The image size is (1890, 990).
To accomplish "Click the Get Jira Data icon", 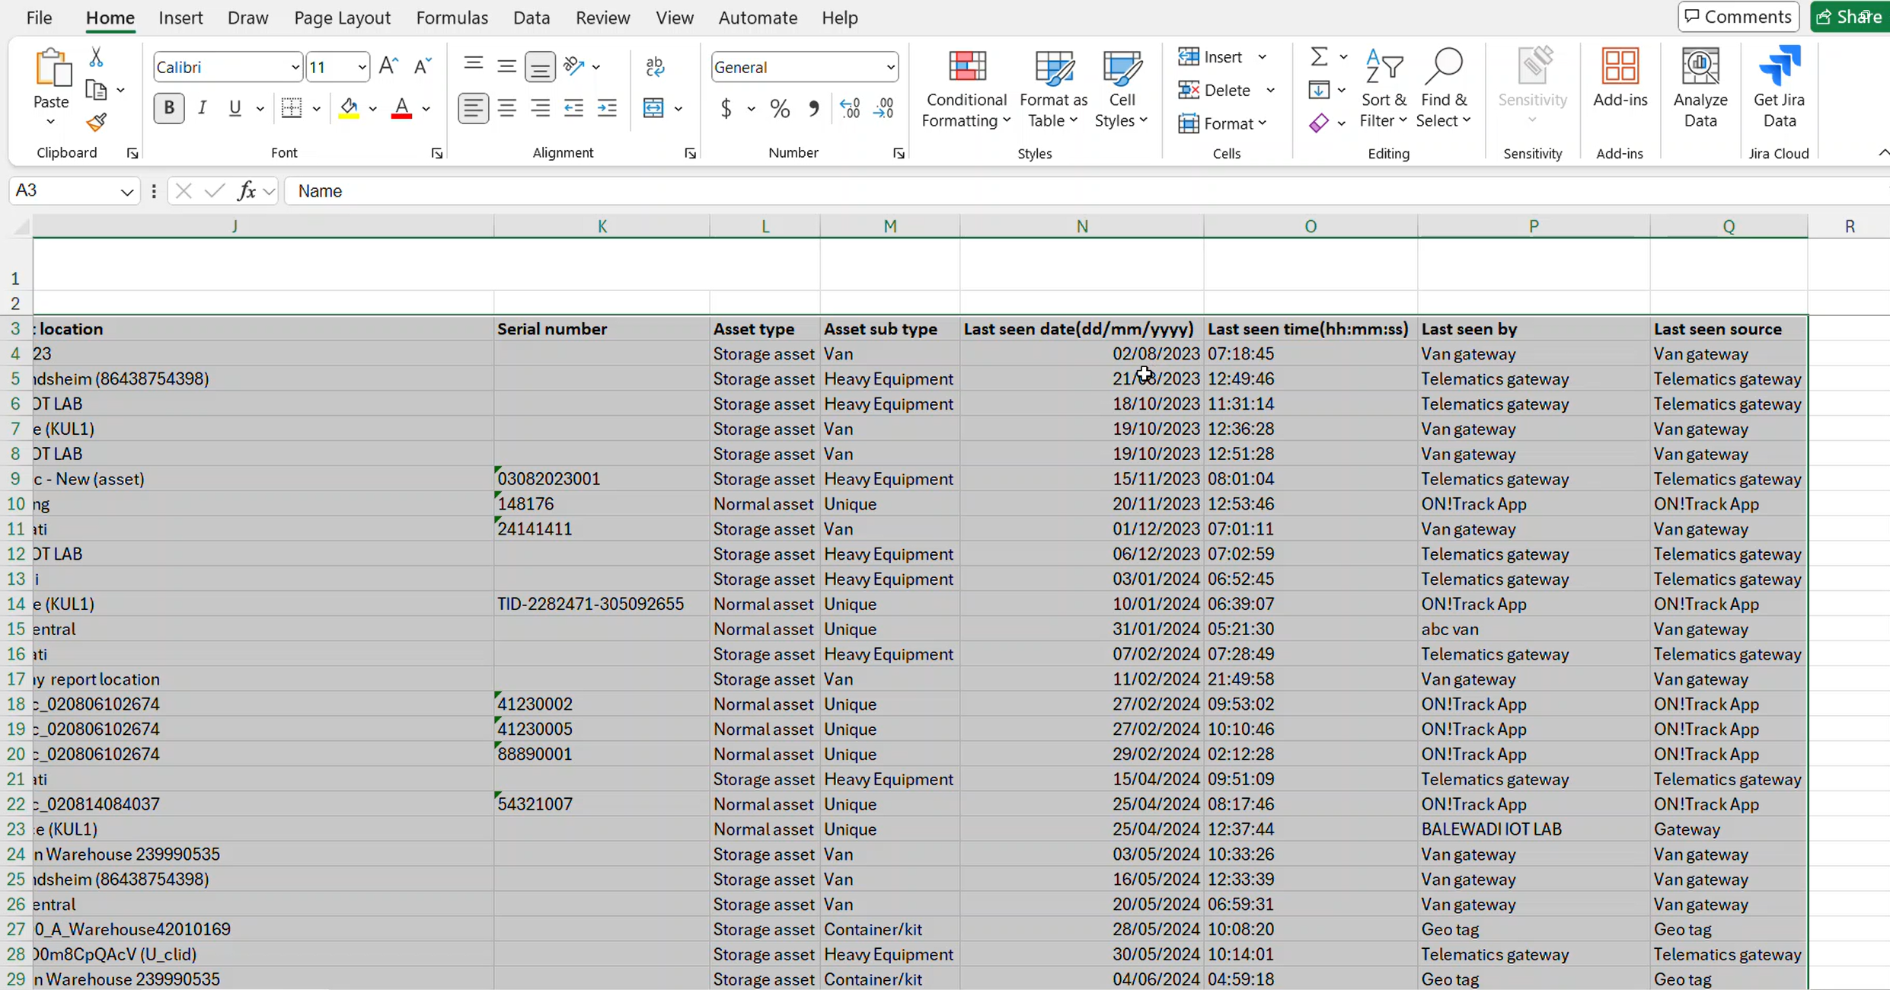I will [x=1779, y=86].
